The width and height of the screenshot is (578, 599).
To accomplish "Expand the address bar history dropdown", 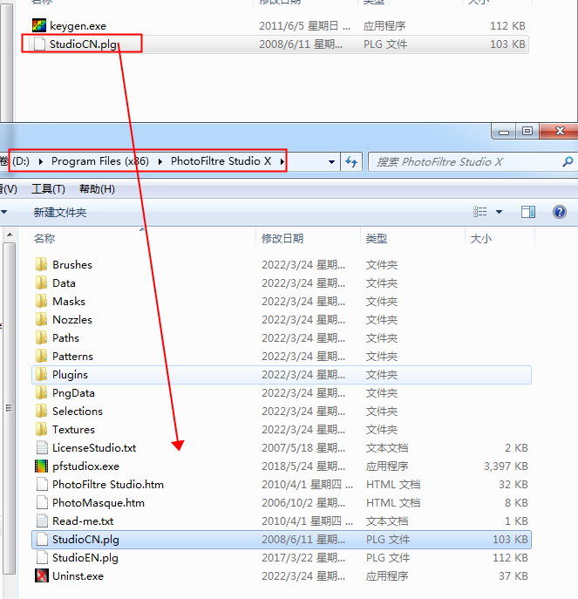I will pos(331,161).
